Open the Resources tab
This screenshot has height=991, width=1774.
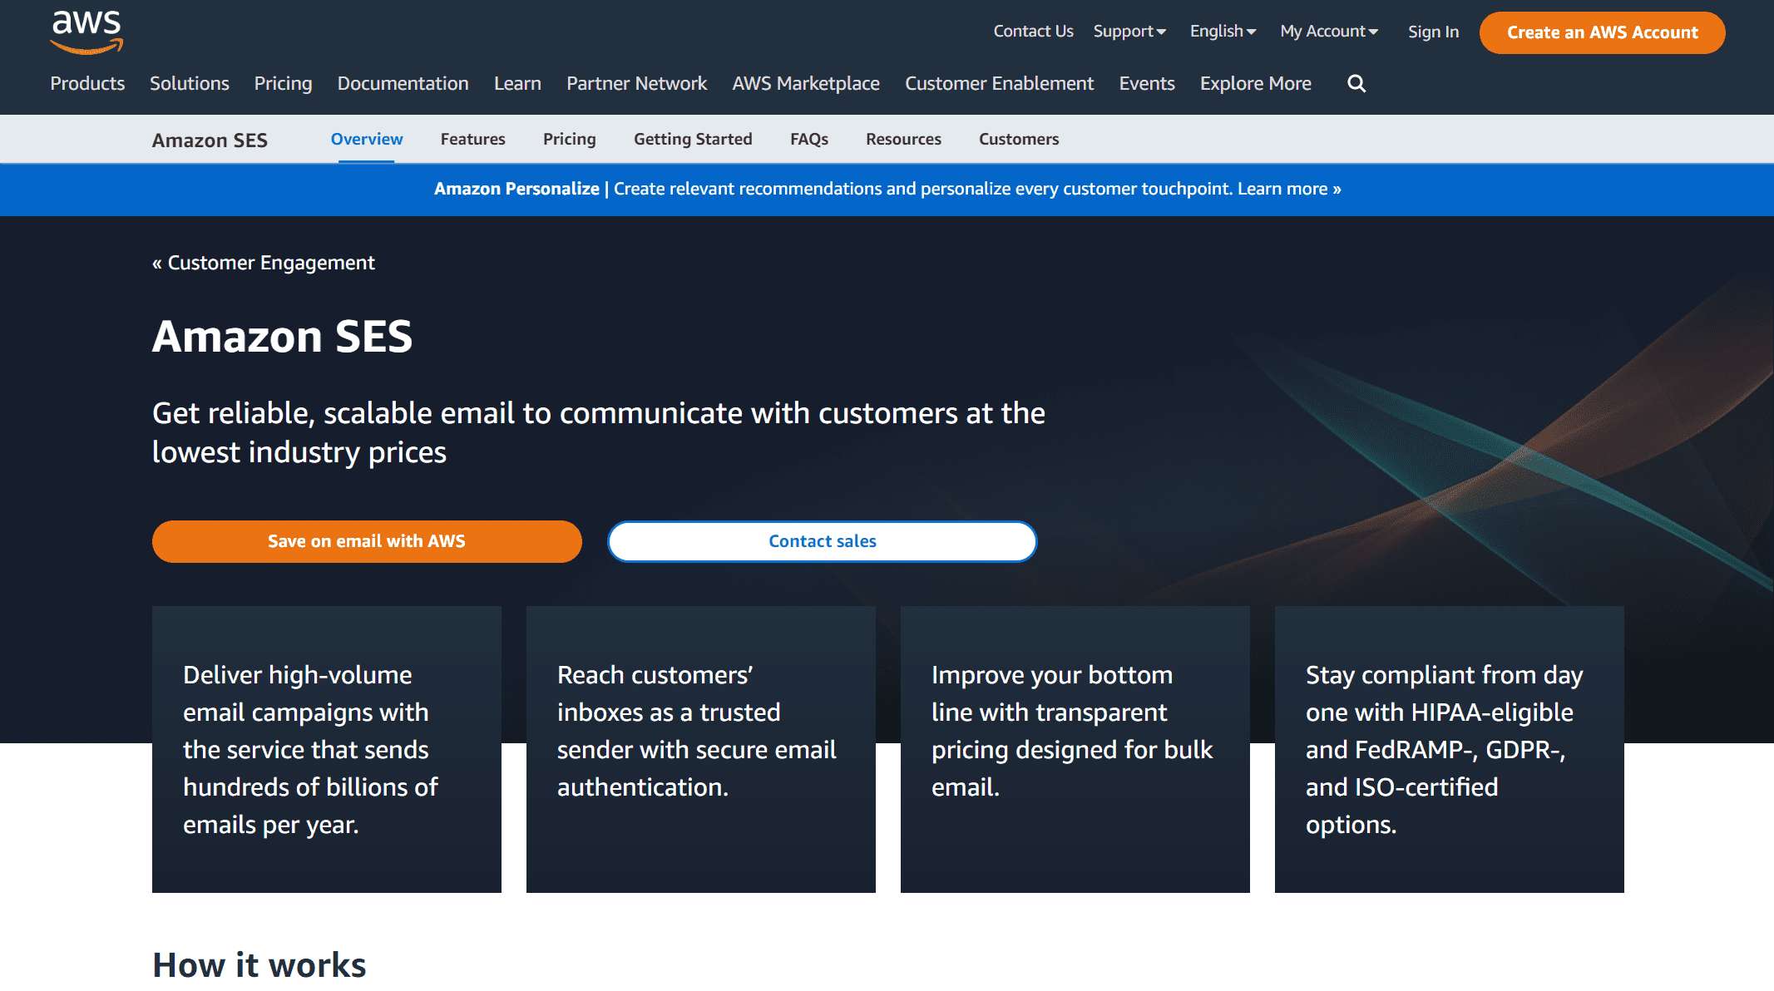[903, 139]
